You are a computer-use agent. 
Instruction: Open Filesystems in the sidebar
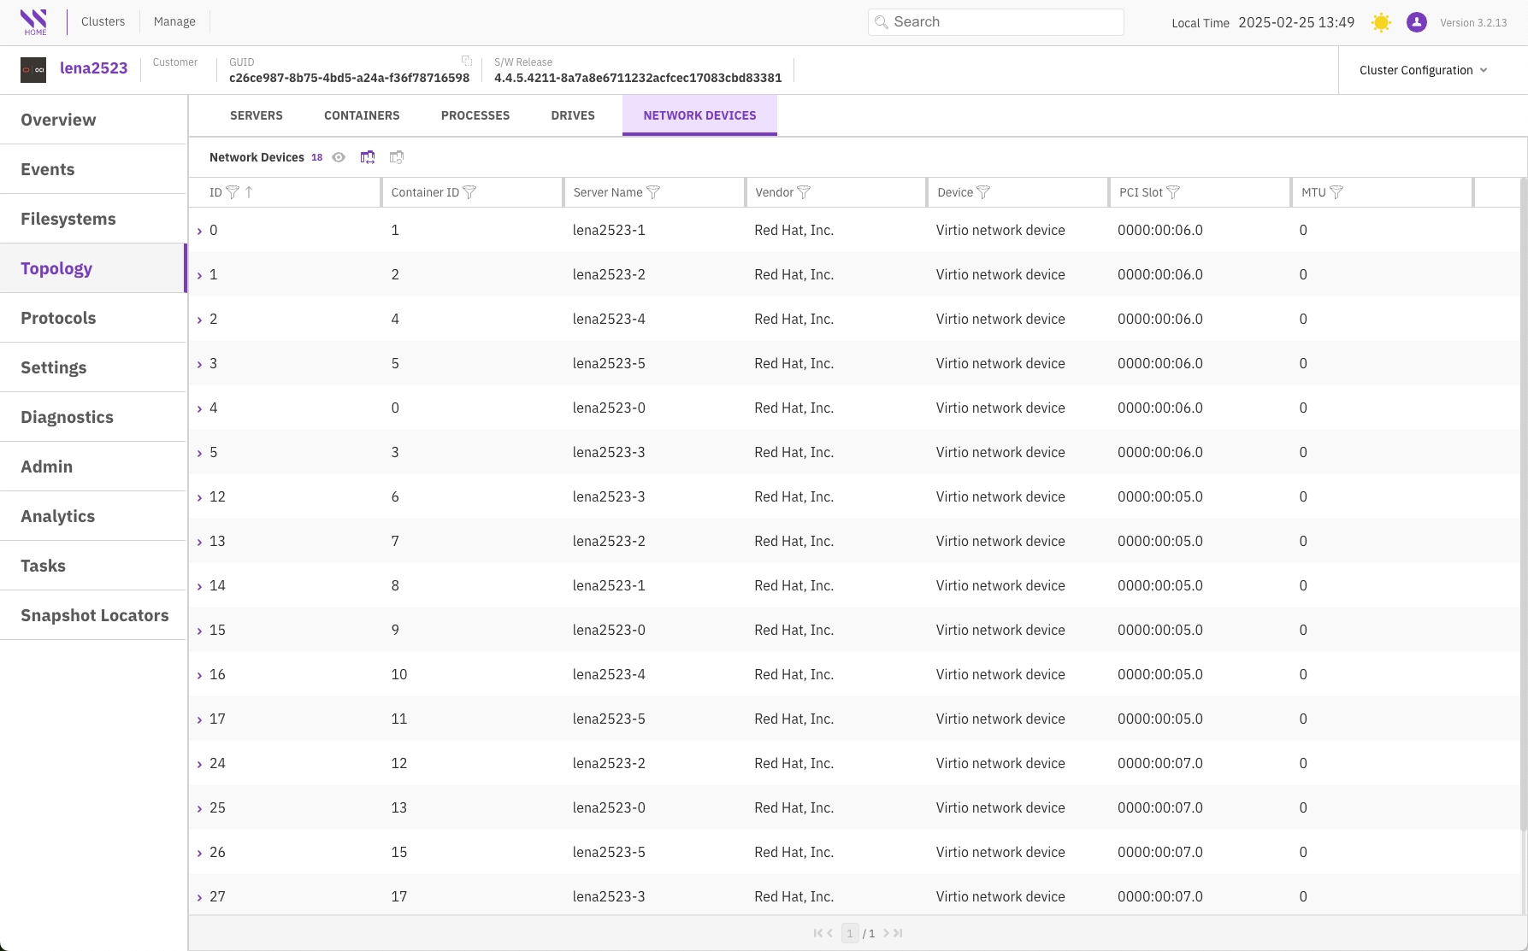click(x=68, y=219)
